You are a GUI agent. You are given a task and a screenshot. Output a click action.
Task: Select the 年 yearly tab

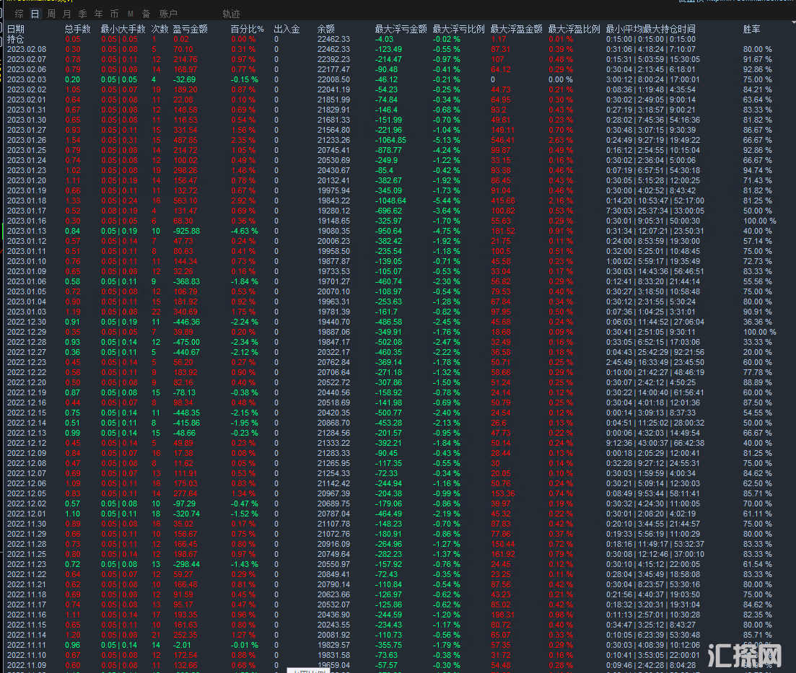pyautogui.click(x=98, y=14)
